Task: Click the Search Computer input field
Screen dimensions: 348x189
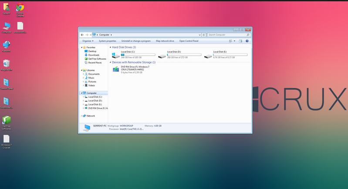Action: point(226,35)
